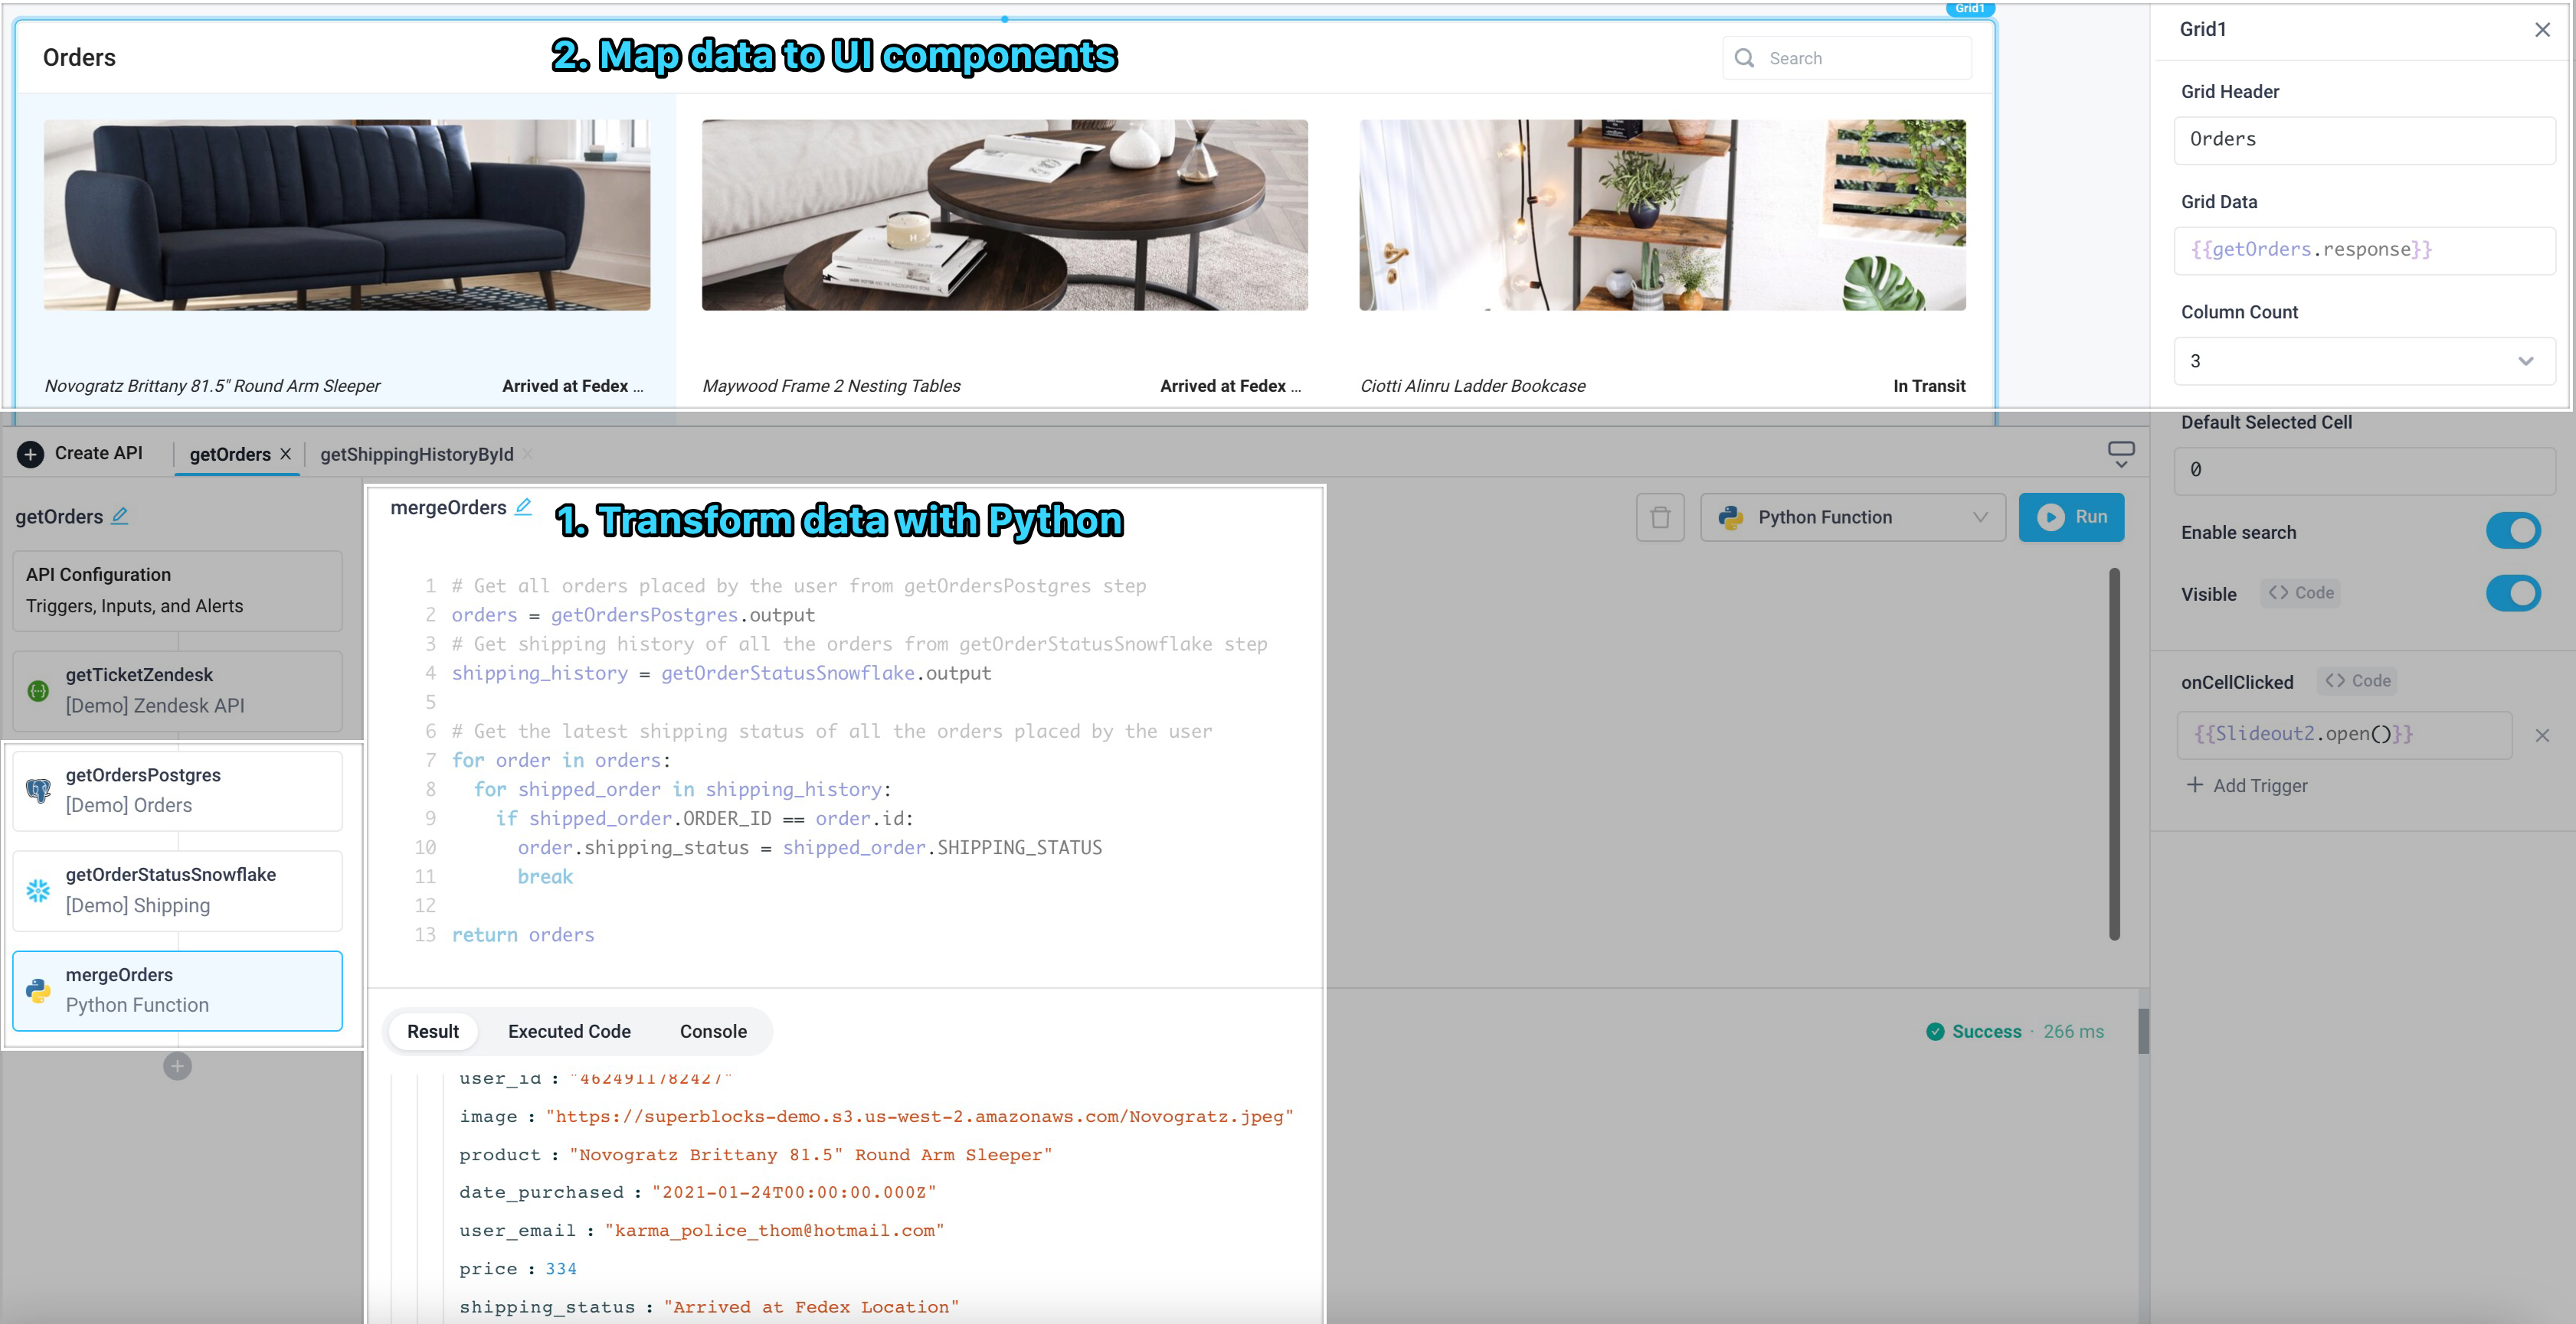Select the Python icon on the mergeOrders step
Screen dimensions: 2576x1324
tap(37, 990)
